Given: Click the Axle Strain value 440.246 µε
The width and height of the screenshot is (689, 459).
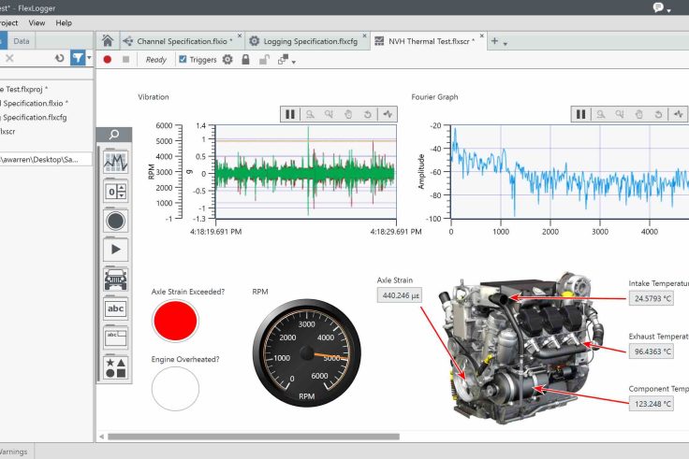Looking at the screenshot, I should pyautogui.click(x=400, y=295).
